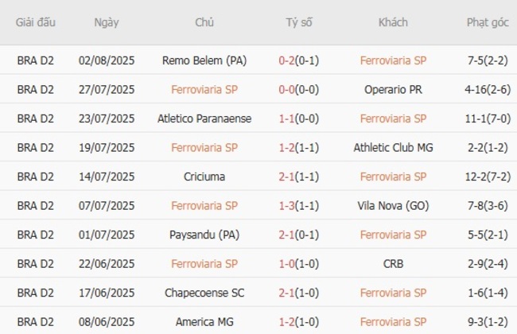This screenshot has height=334, width=517.
Task: Click the Ngày date column header
Action: pos(107,22)
